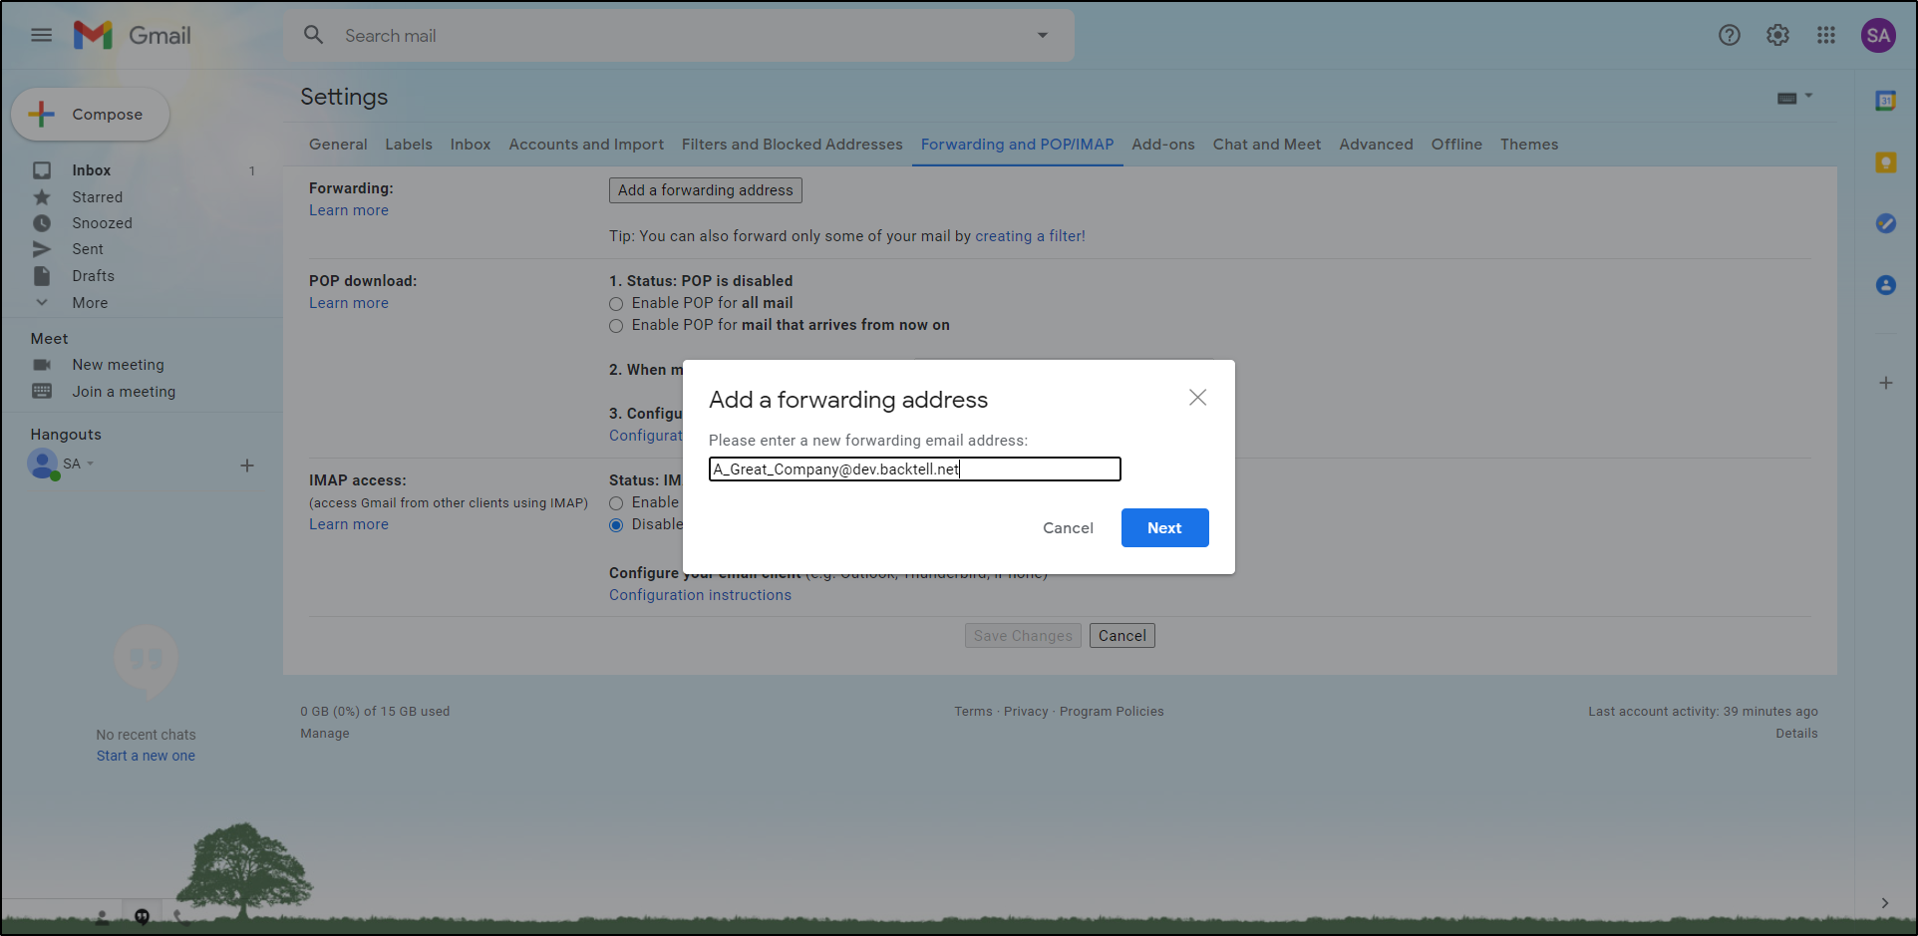Screen dimensions: 1918x936
Task: Open the Support help icon
Action: (x=1730, y=35)
